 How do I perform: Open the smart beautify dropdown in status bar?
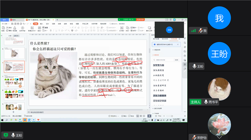pos(114,116)
